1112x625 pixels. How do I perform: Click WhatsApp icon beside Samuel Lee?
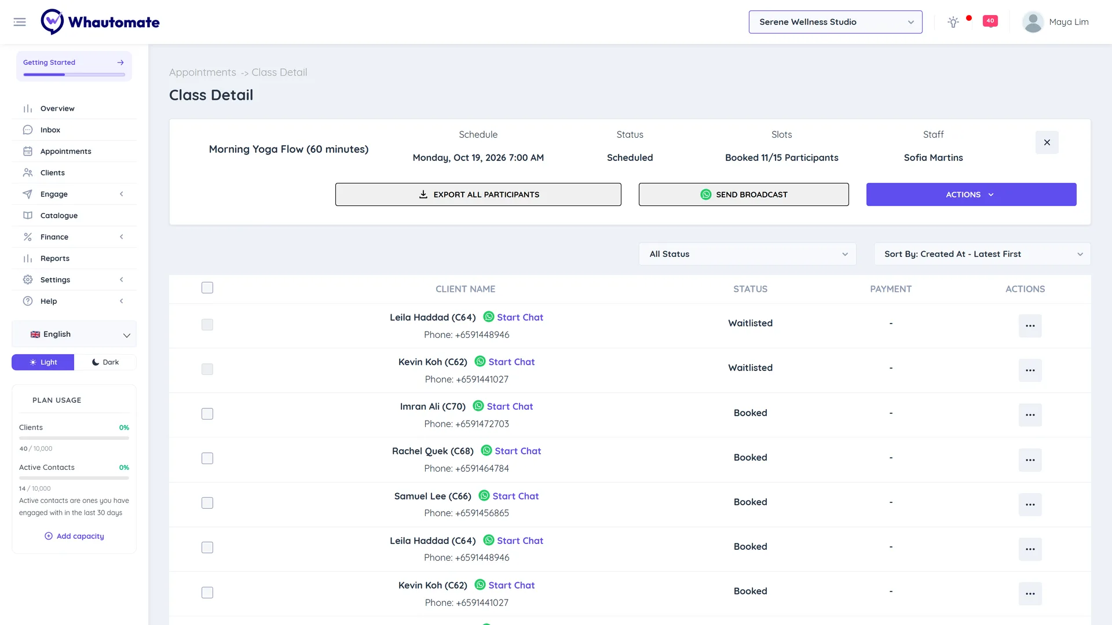484,496
